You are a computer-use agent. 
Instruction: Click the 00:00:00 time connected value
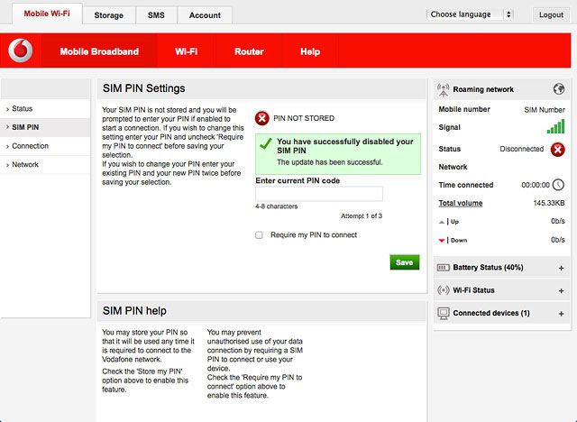[x=536, y=185]
